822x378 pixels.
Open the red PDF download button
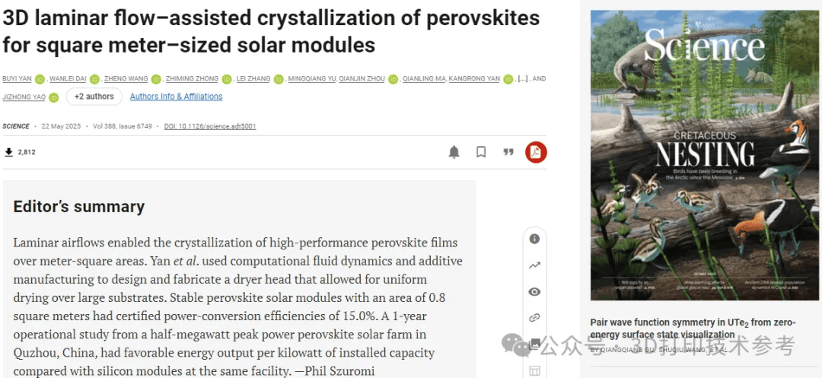536,152
